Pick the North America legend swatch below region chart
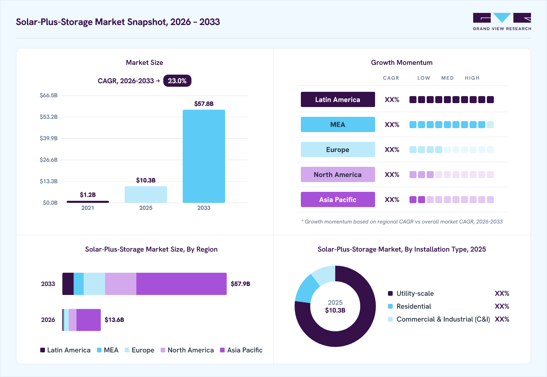Screen dimensions: 547x377 (163, 350)
